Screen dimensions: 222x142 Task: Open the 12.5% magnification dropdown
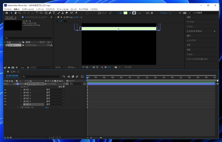click(x=59, y=67)
